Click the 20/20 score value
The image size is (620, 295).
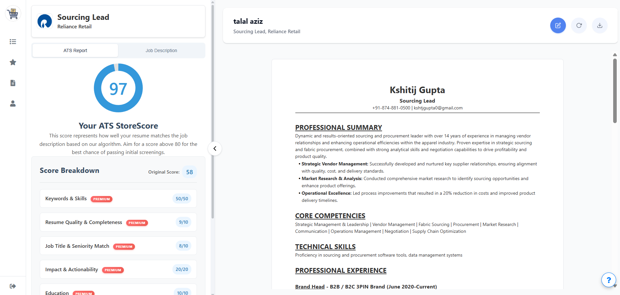point(182,269)
